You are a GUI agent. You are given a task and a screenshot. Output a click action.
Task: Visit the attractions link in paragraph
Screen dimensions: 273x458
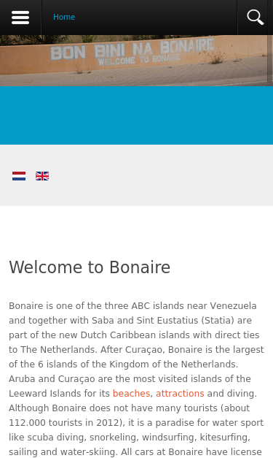(x=180, y=394)
